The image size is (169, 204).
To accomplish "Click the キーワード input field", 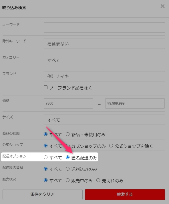I will 104,27.
